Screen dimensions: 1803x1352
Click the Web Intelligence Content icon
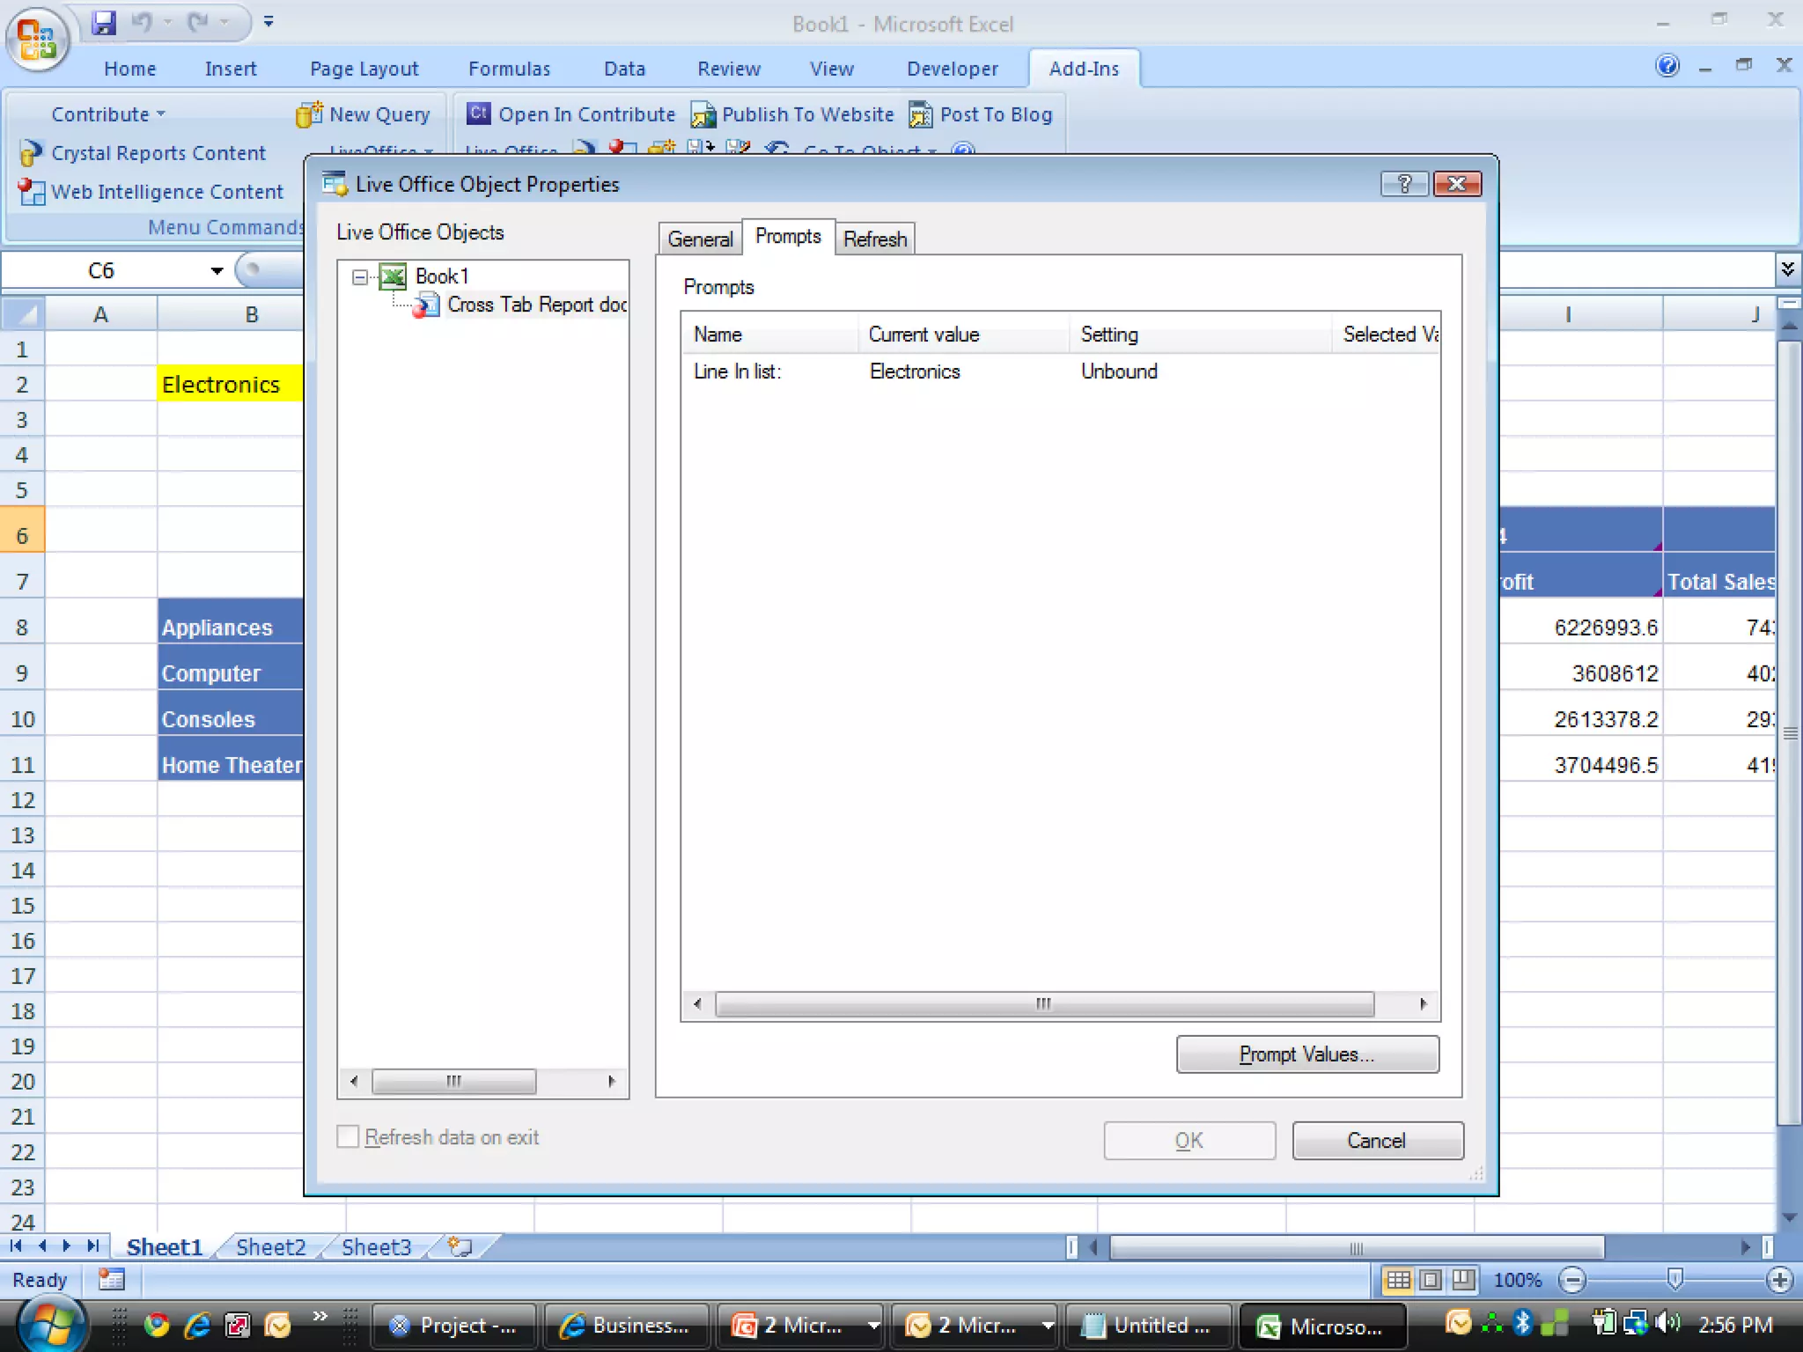[32, 191]
